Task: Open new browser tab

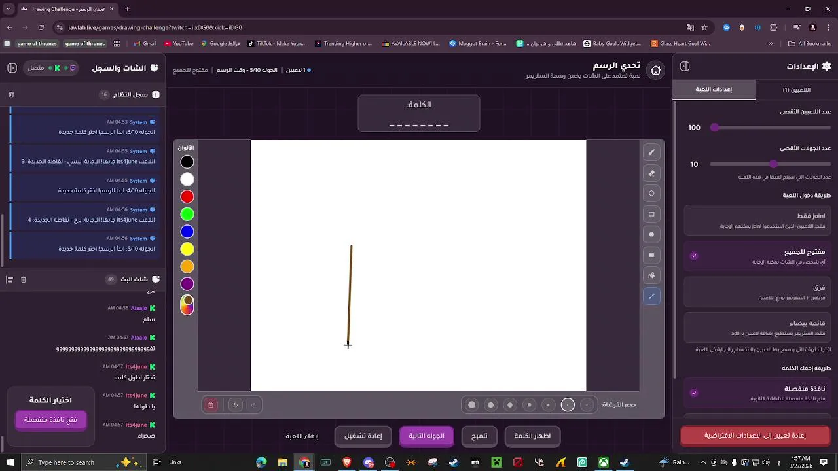Action: tap(127, 9)
